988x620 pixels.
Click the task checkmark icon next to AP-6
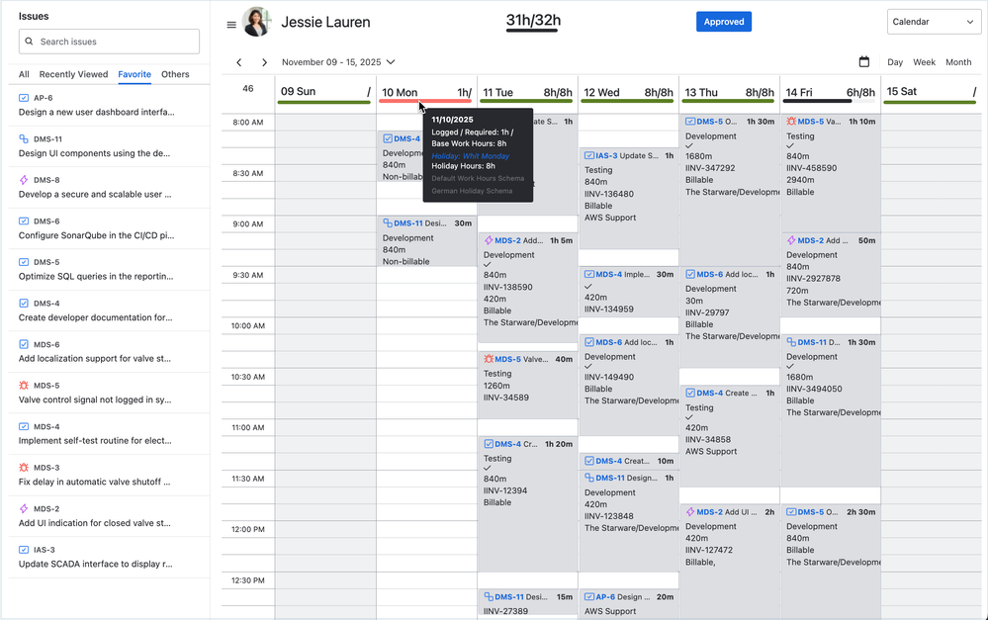pos(24,99)
